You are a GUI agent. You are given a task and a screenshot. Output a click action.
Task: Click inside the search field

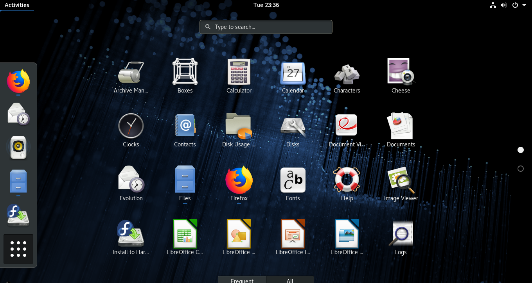266,27
